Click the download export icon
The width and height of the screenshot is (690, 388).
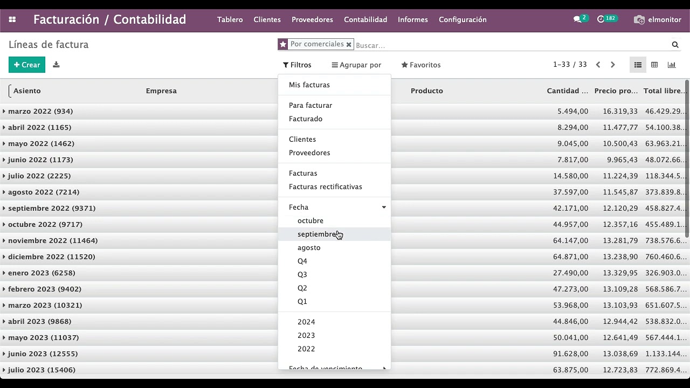tap(56, 65)
